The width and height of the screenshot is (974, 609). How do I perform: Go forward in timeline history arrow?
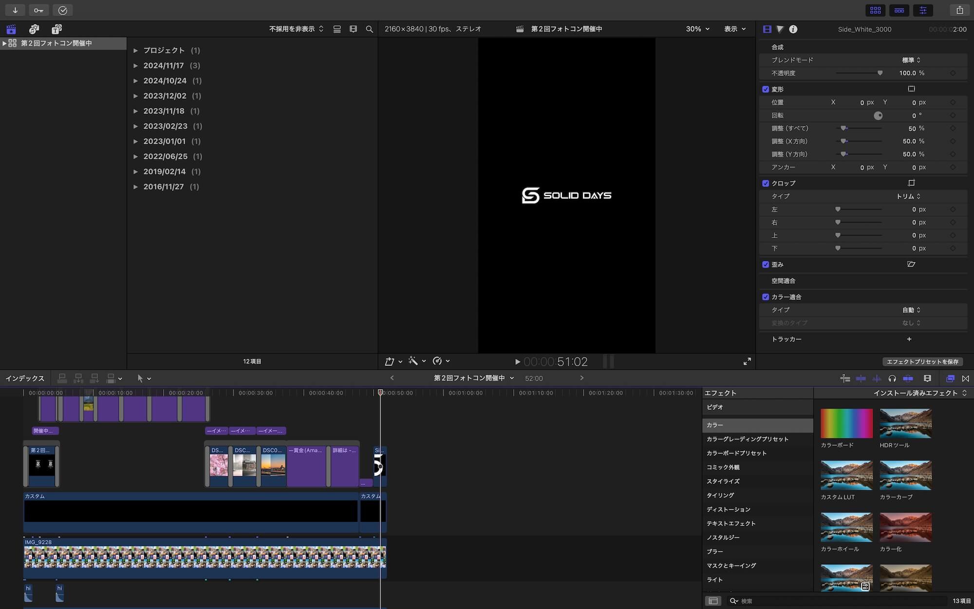(581, 378)
